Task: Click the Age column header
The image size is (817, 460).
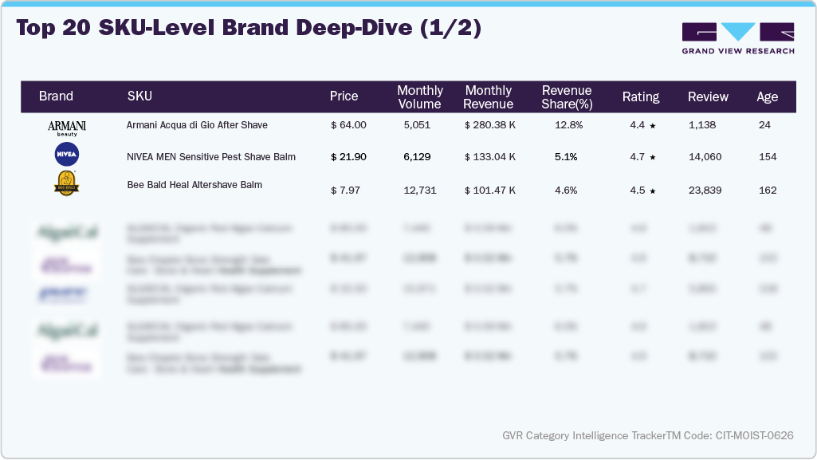Action: coord(767,97)
